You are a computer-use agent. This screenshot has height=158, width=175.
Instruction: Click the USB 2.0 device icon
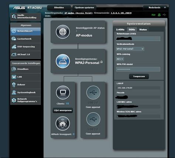[93, 119]
